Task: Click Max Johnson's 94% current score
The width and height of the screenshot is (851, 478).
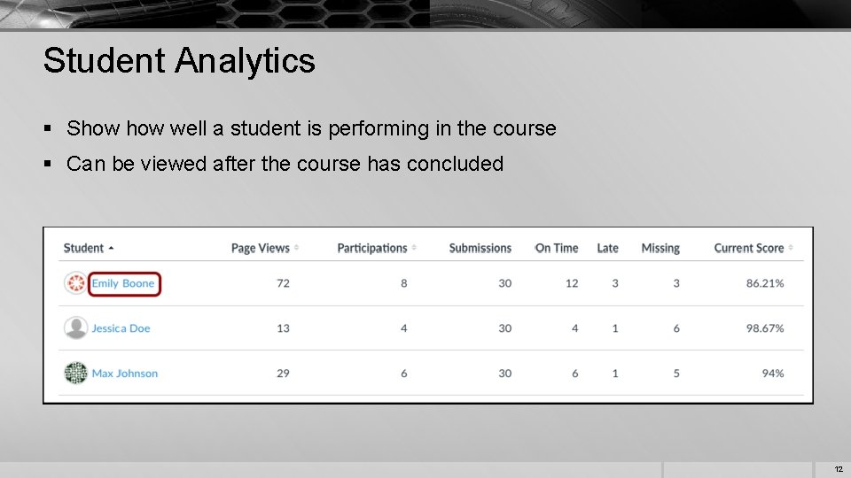Action: coord(773,374)
